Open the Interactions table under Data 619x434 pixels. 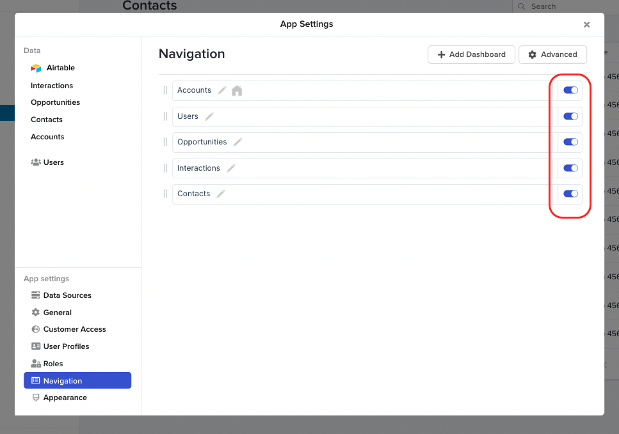point(52,86)
